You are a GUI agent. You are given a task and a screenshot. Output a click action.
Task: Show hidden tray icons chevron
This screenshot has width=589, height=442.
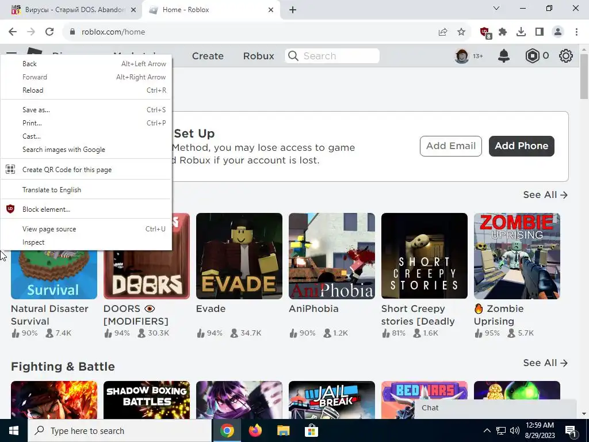pos(487,430)
